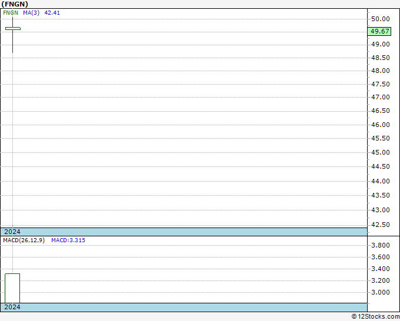Click the MACD:3.315 value readout

[68, 240]
